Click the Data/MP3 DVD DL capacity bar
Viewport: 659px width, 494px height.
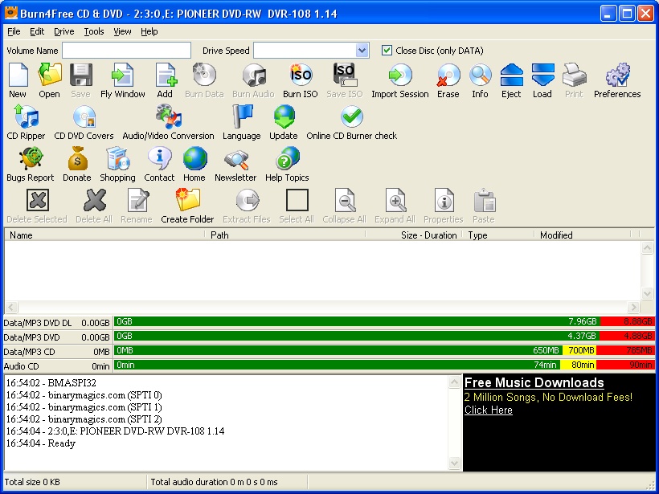[384, 322]
